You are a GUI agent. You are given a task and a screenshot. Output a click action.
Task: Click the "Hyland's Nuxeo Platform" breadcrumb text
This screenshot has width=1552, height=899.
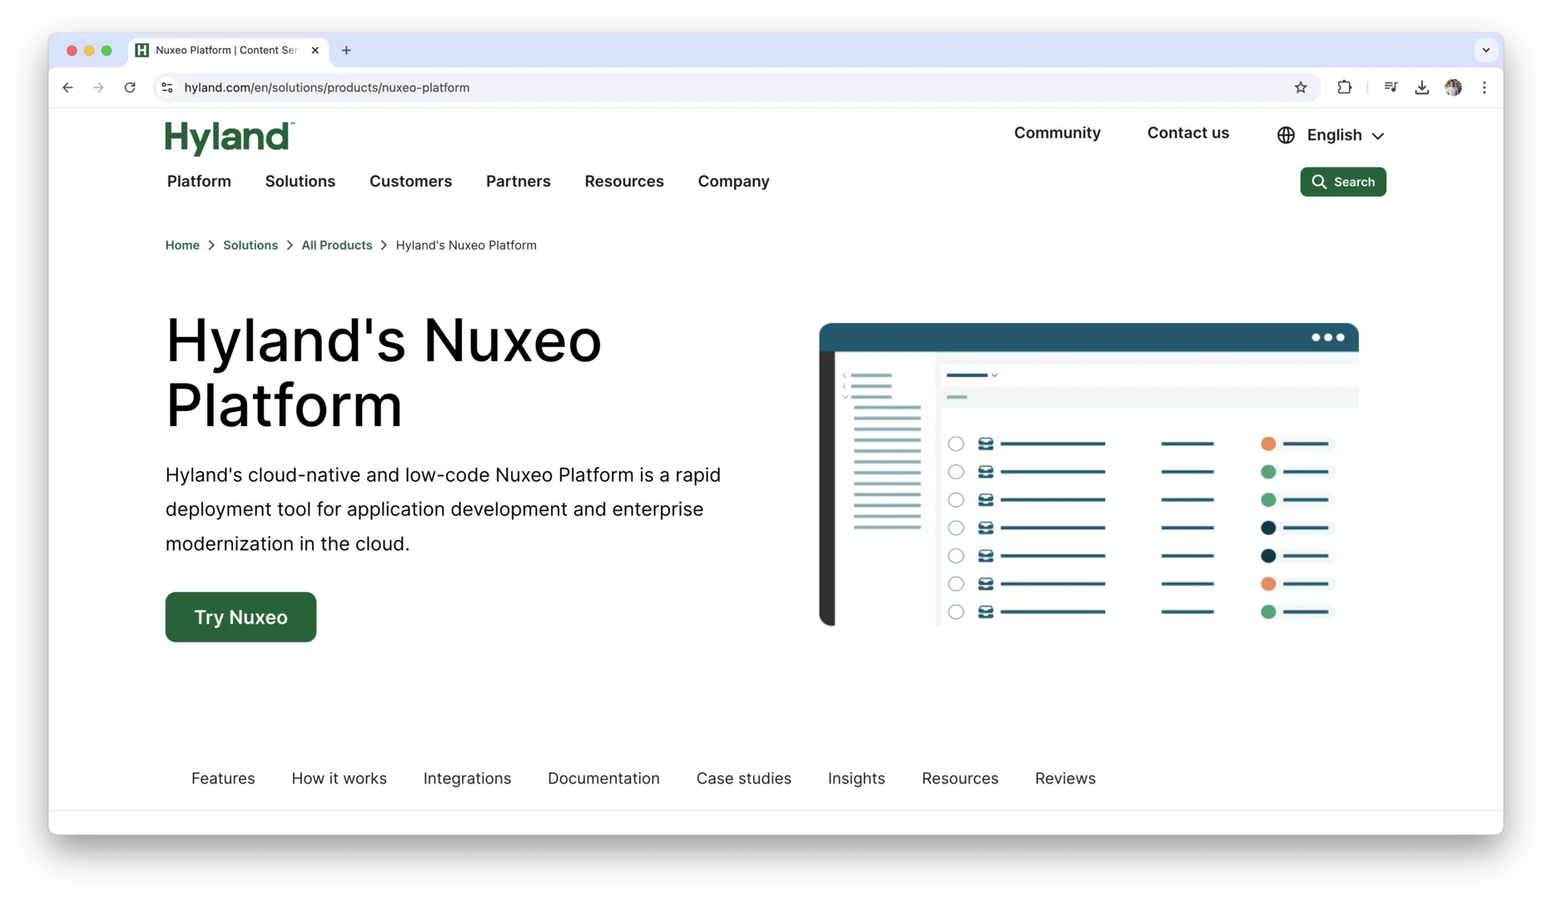tap(466, 246)
